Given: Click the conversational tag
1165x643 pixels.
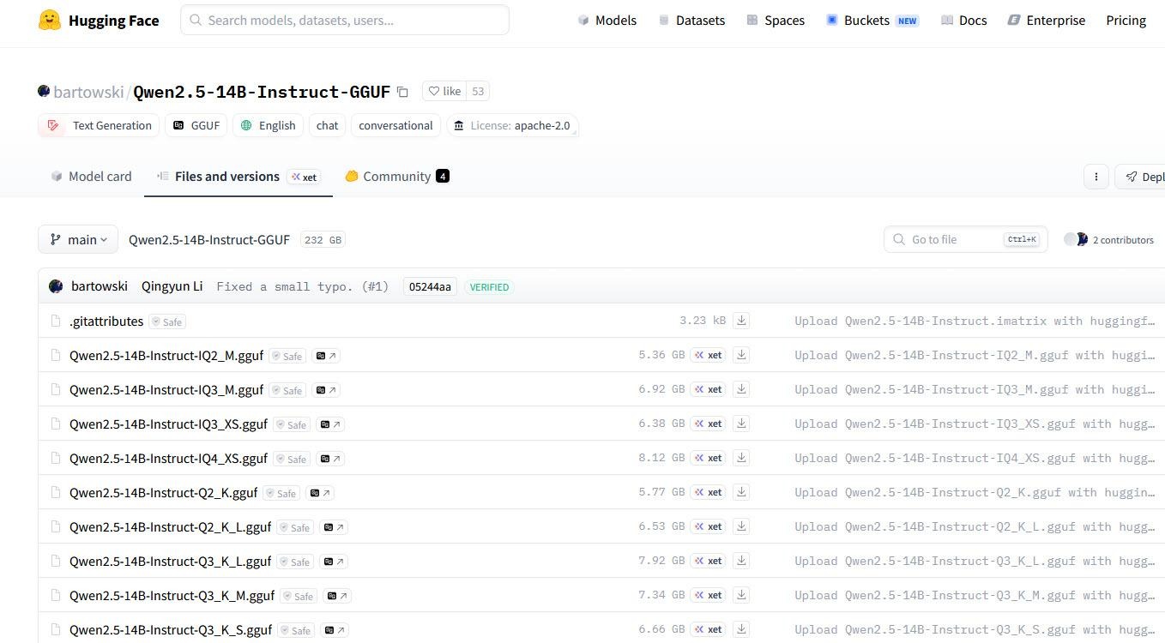Looking at the screenshot, I should (395, 125).
